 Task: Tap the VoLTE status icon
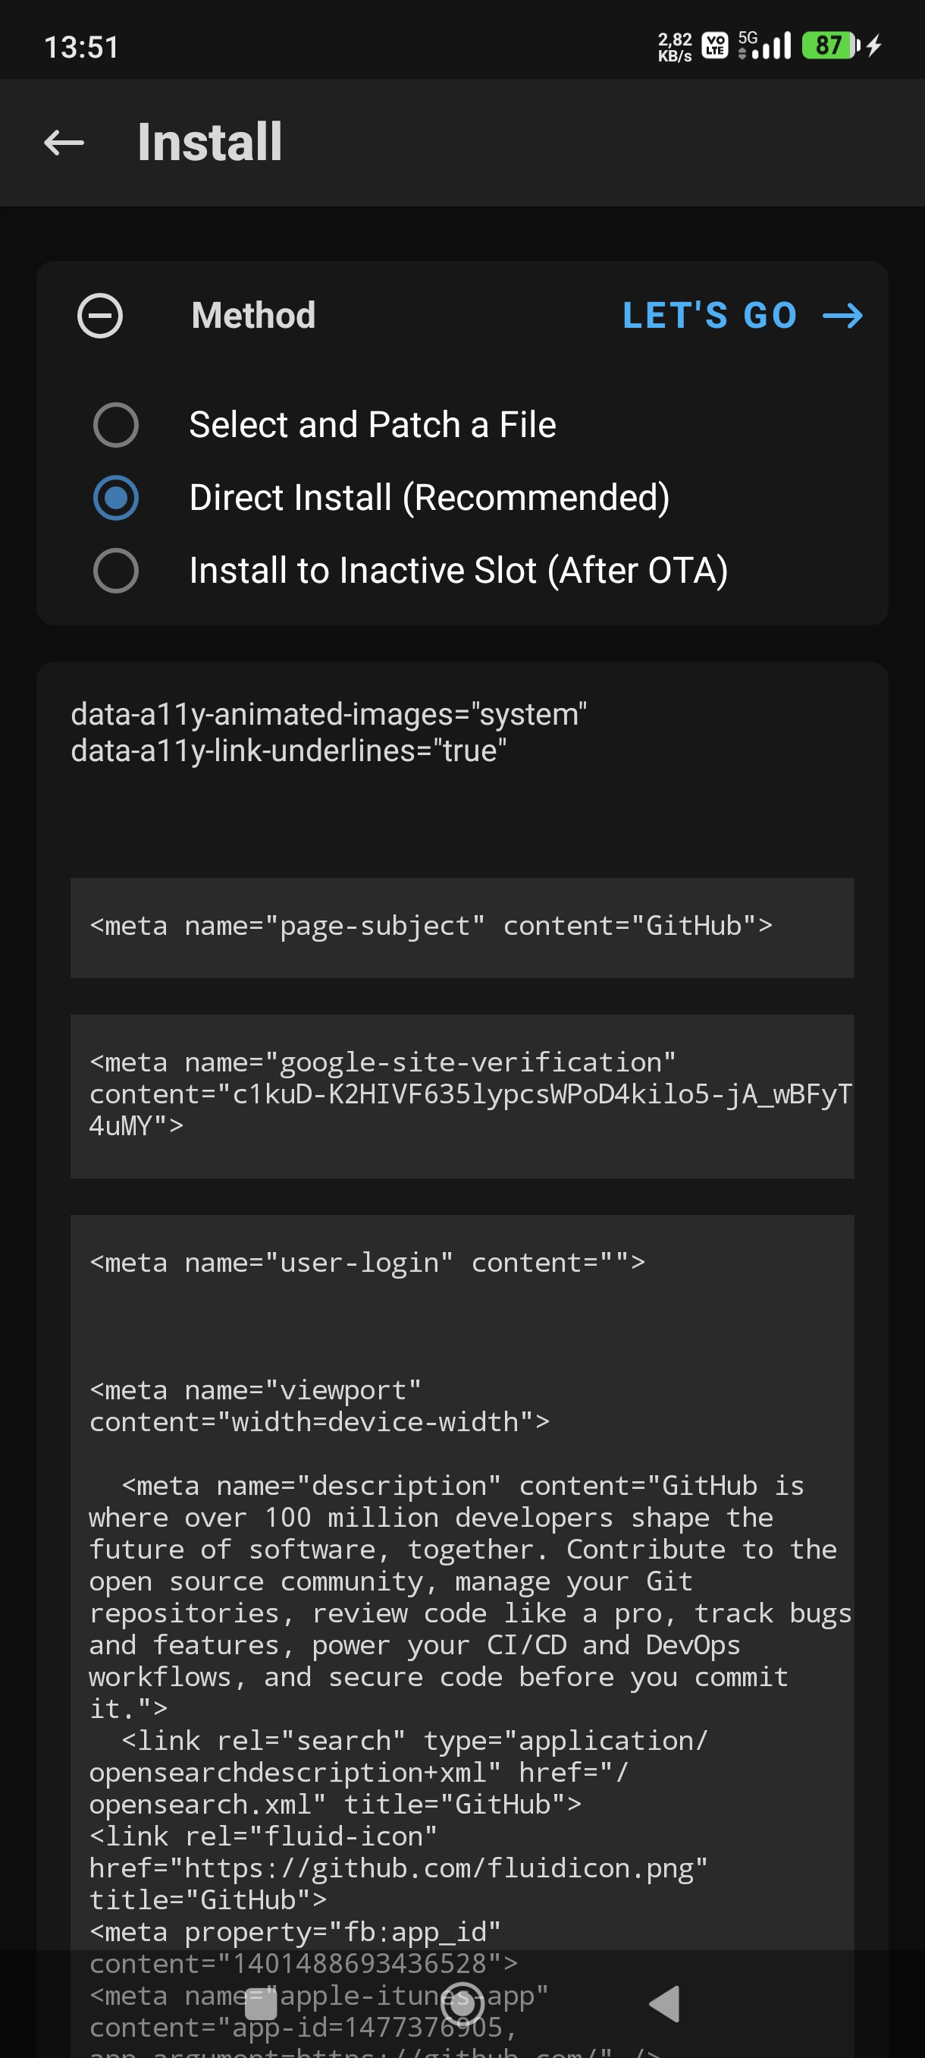(715, 46)
